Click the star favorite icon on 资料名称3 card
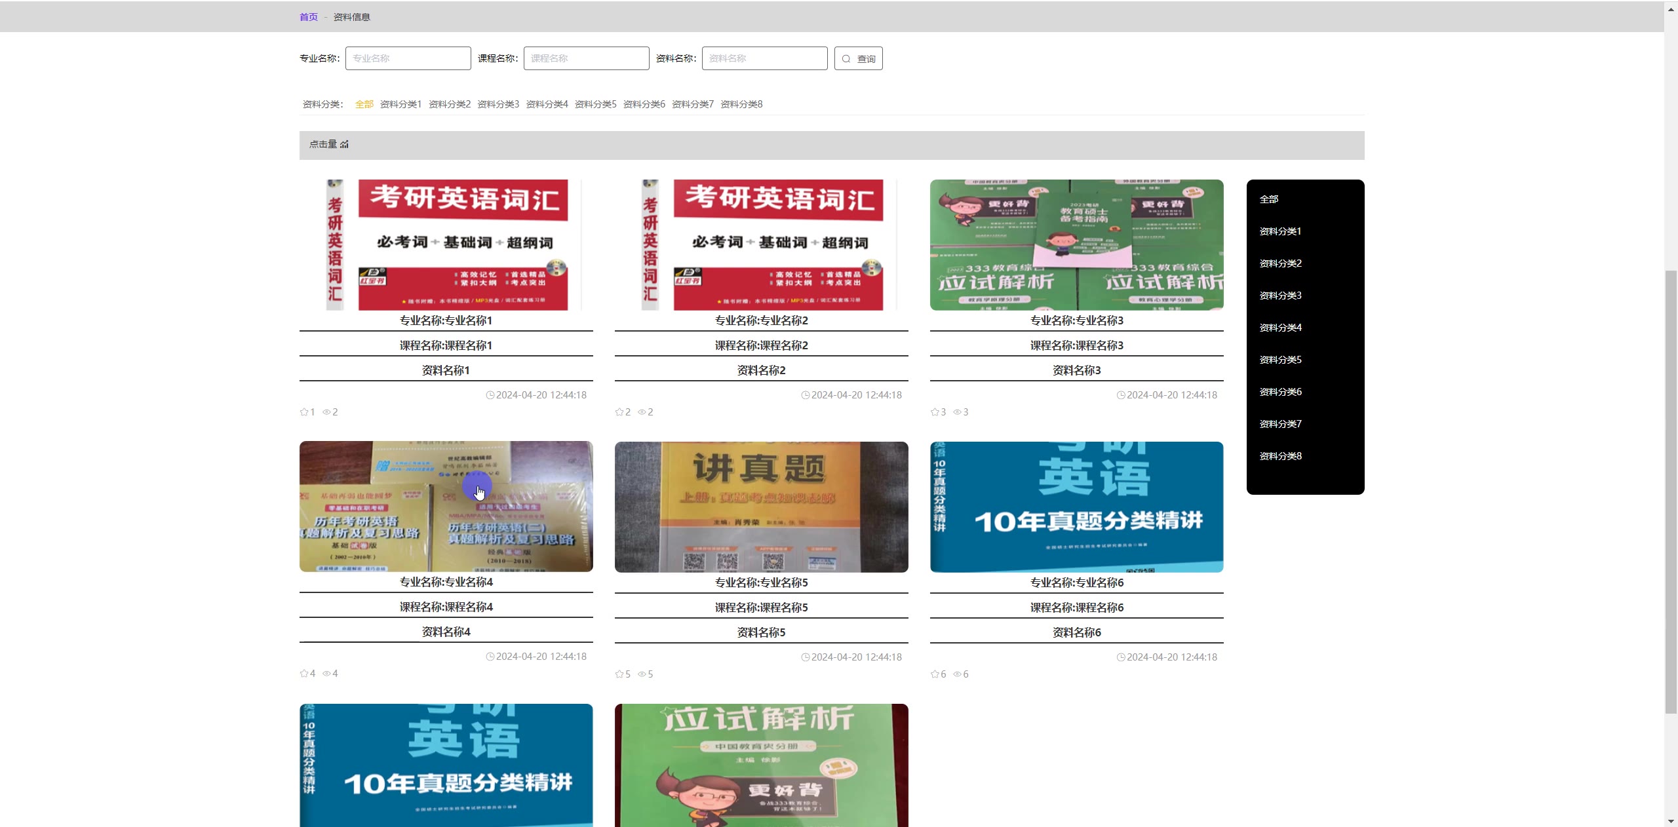The width and height of the screenshot is (1678, 827). (x=935, y=412)
